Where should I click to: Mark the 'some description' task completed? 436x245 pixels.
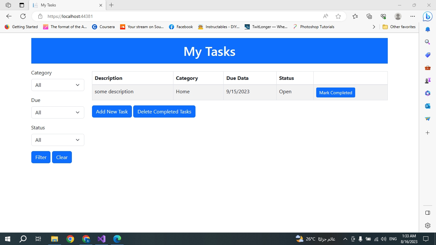335,92
